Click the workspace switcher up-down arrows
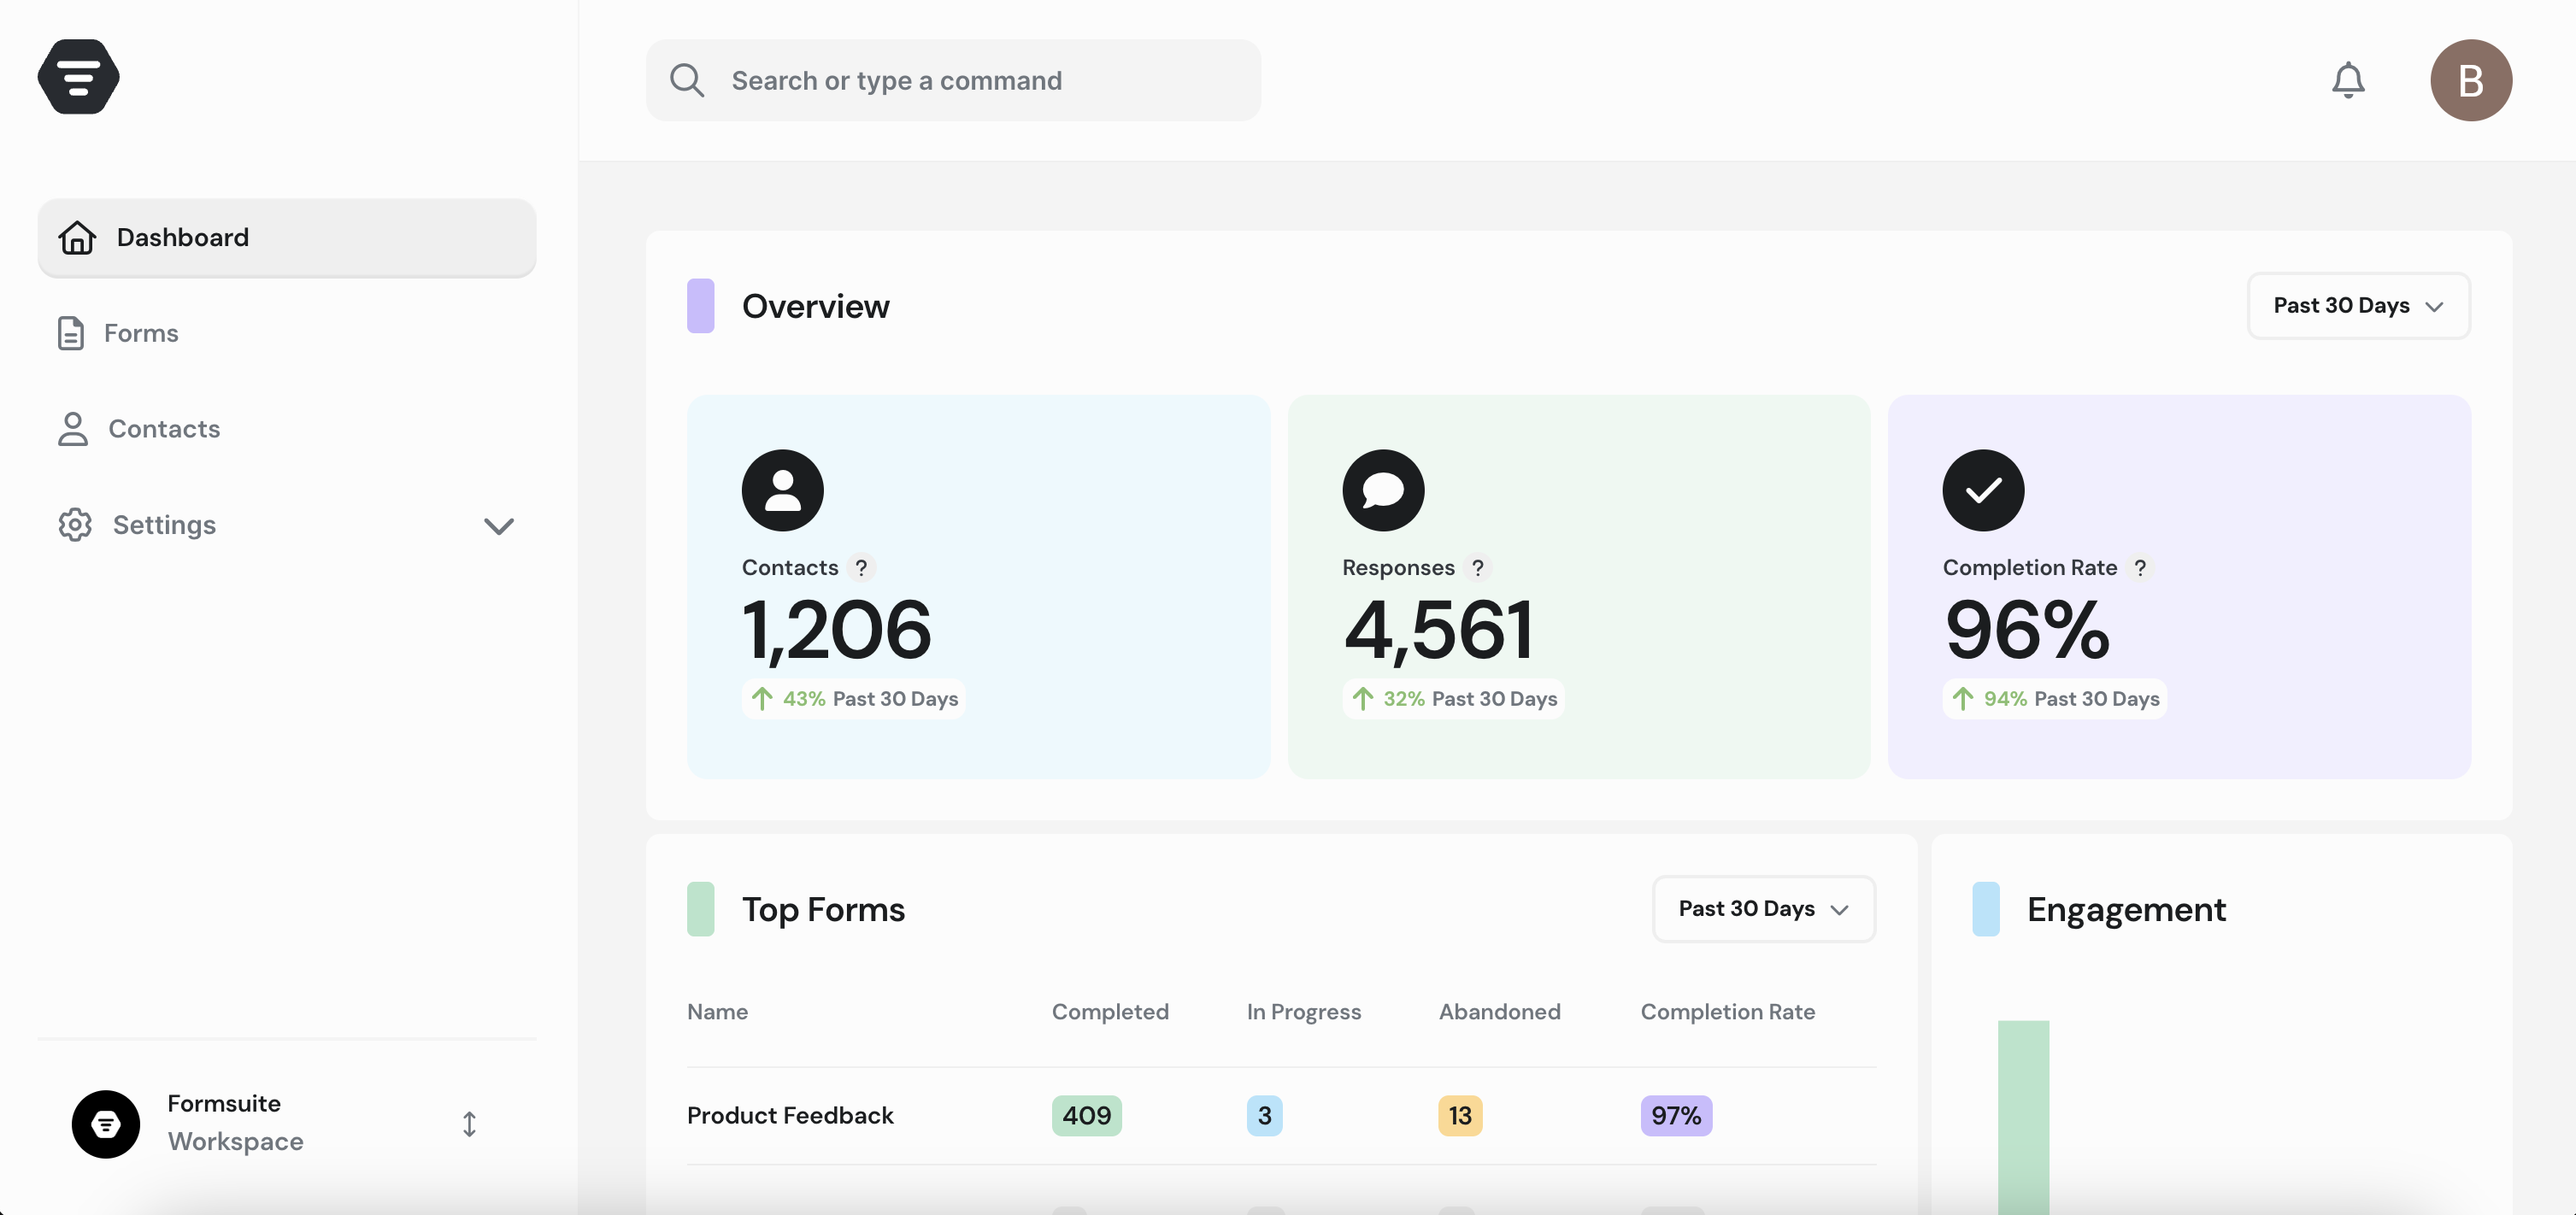The image size is (2576, 1215). coord(469,1124)
